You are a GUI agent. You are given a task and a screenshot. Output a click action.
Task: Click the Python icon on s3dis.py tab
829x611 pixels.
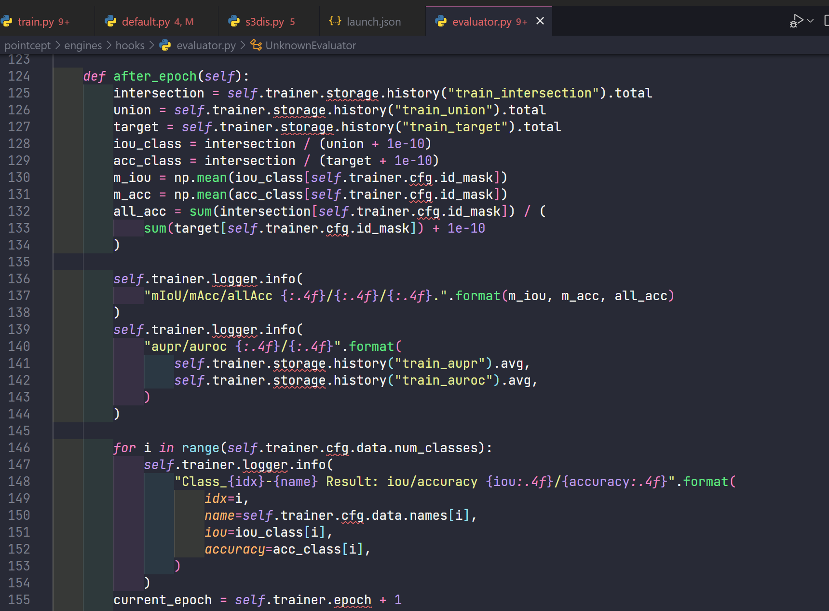coord(234,21)
